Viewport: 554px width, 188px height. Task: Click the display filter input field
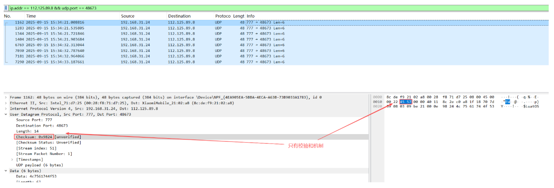pos(278,8)
